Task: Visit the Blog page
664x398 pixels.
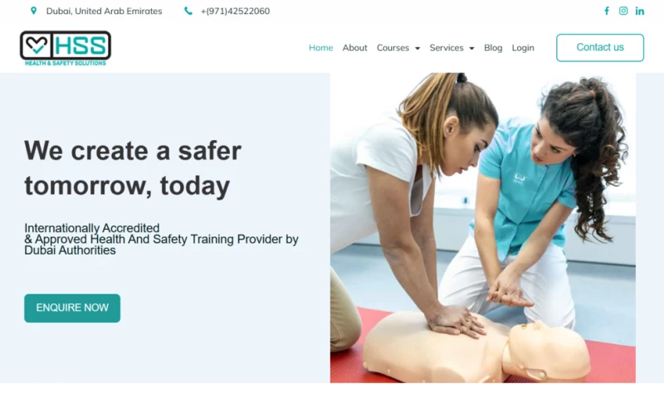Action: [493, 48]
